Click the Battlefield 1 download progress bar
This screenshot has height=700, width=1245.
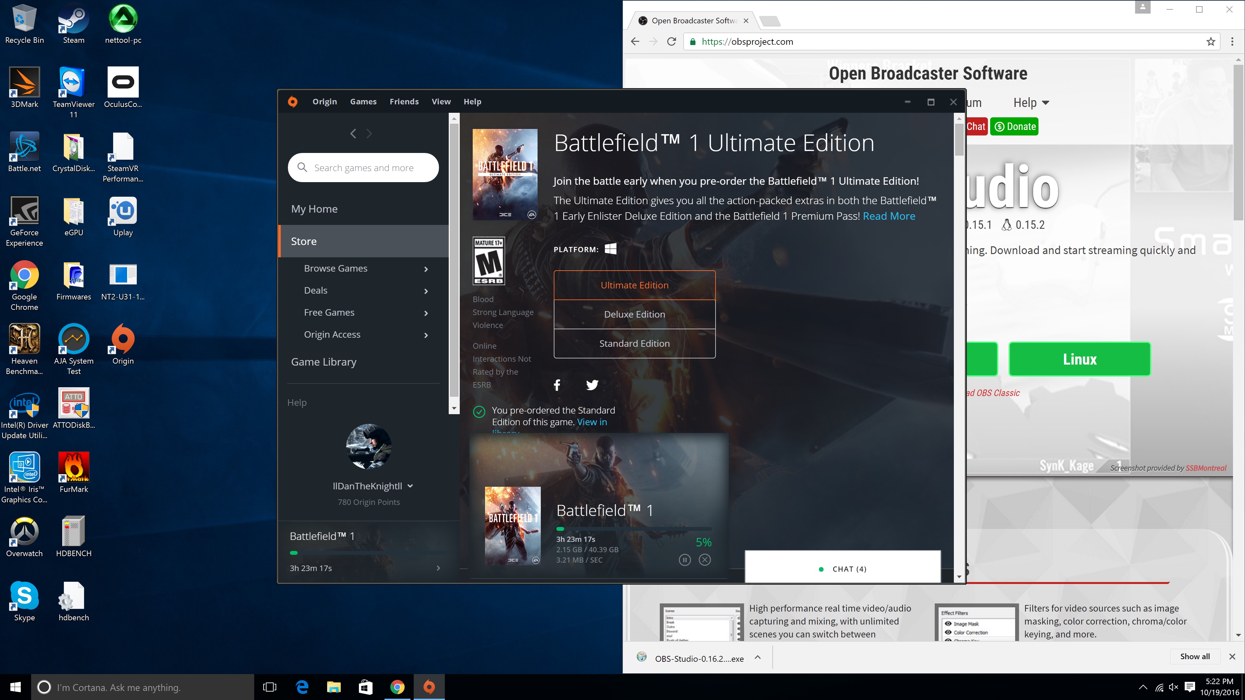click(634, 529)
